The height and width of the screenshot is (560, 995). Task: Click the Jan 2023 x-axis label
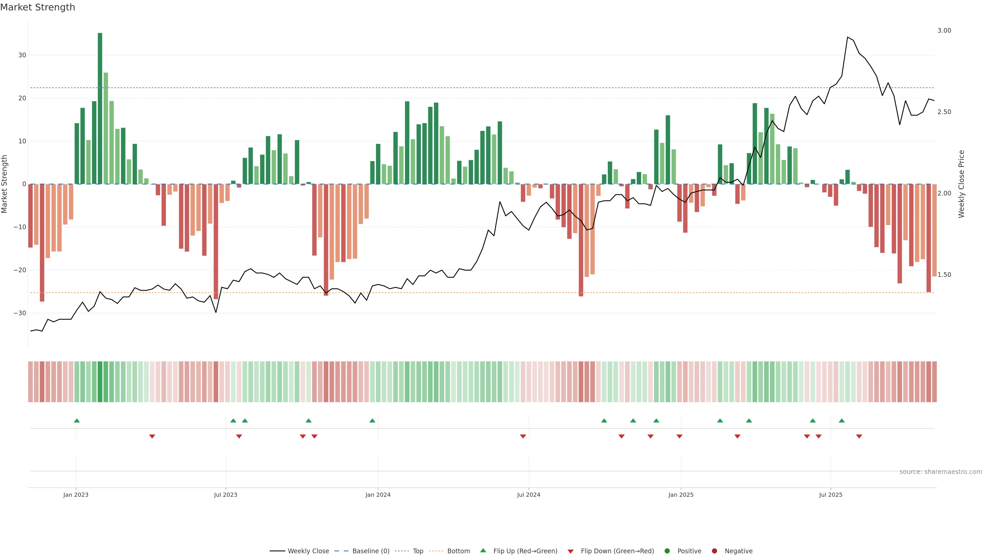pos(76,495)
